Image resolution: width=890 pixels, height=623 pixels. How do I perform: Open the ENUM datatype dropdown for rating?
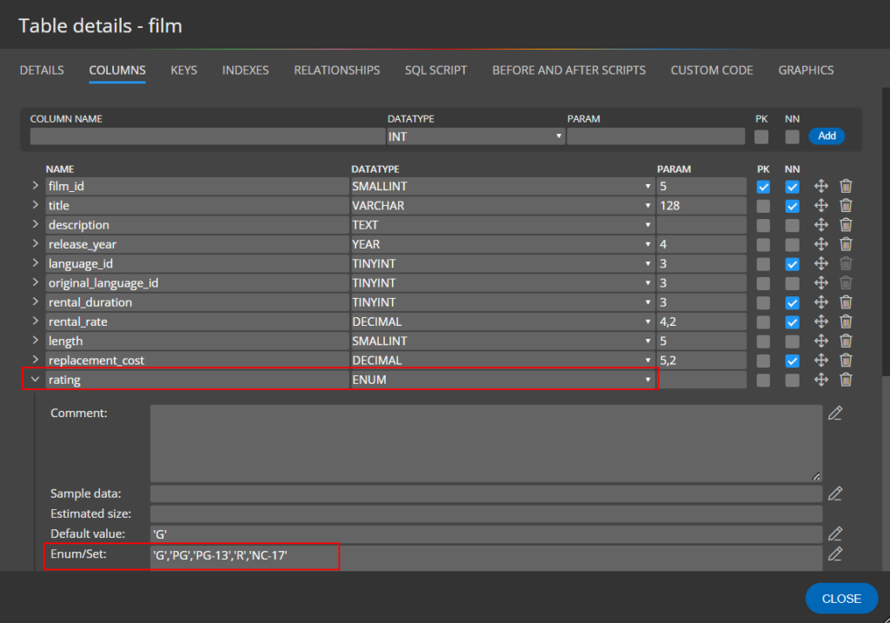tap(502, 380)
